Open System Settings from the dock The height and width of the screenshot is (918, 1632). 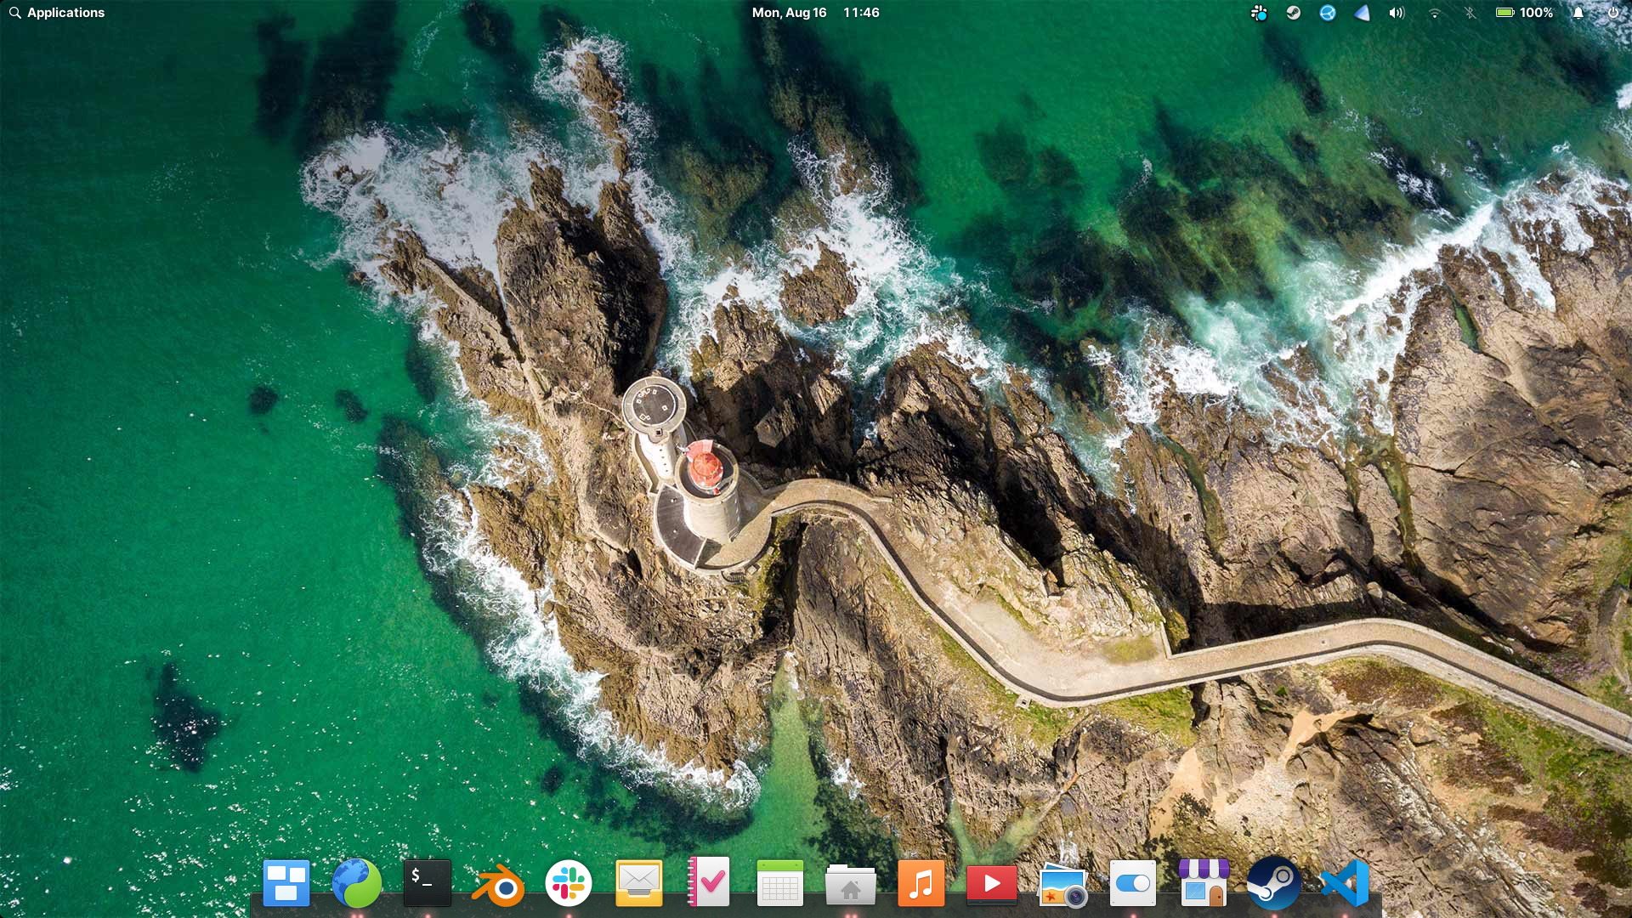click(x=1133, y=883)
